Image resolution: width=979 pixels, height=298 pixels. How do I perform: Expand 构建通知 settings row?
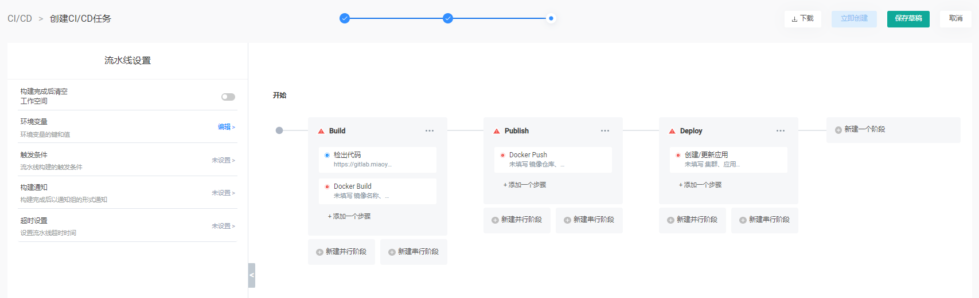[223, 193]
